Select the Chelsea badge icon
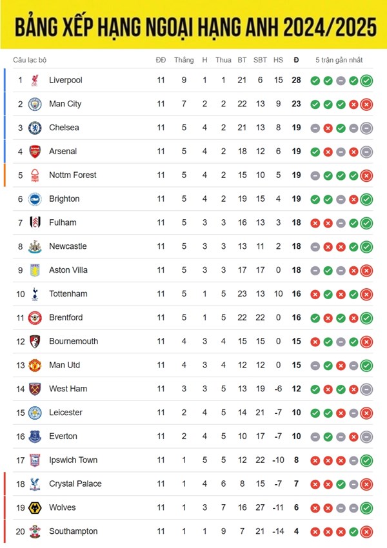 (35, 128)
